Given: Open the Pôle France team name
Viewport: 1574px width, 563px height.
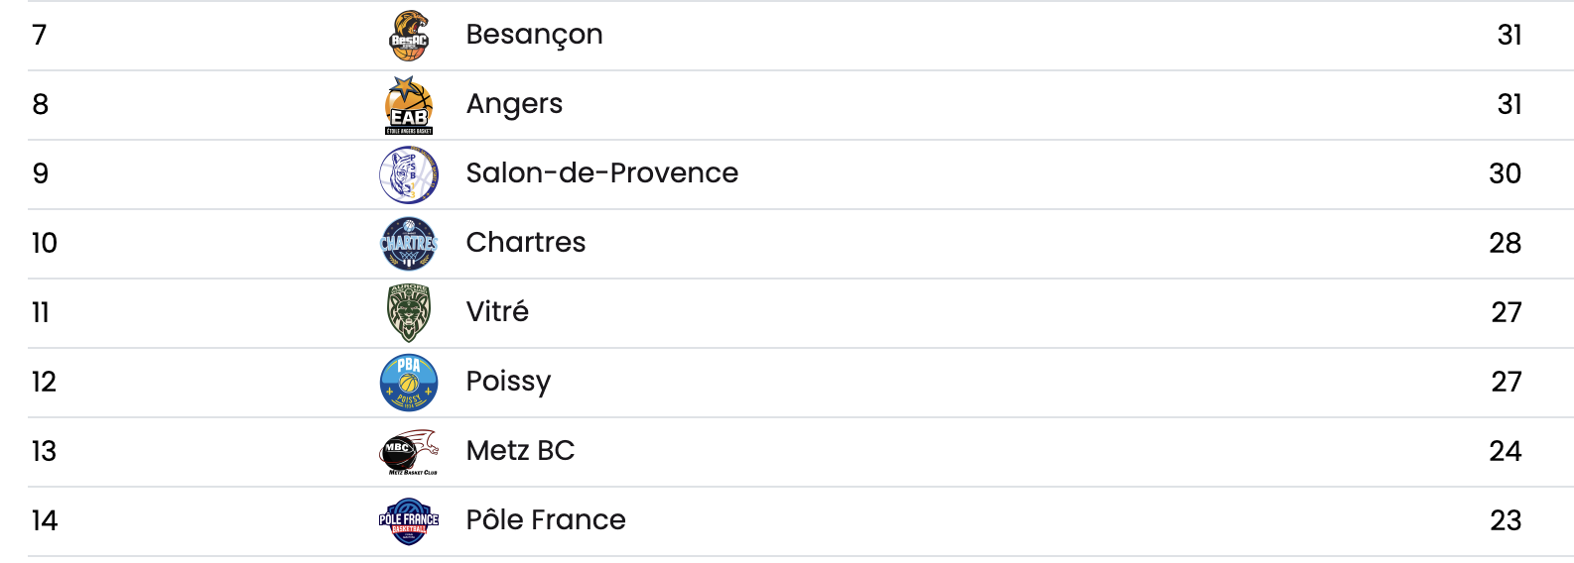Looking at the screenshot, I should coord(546,520).
